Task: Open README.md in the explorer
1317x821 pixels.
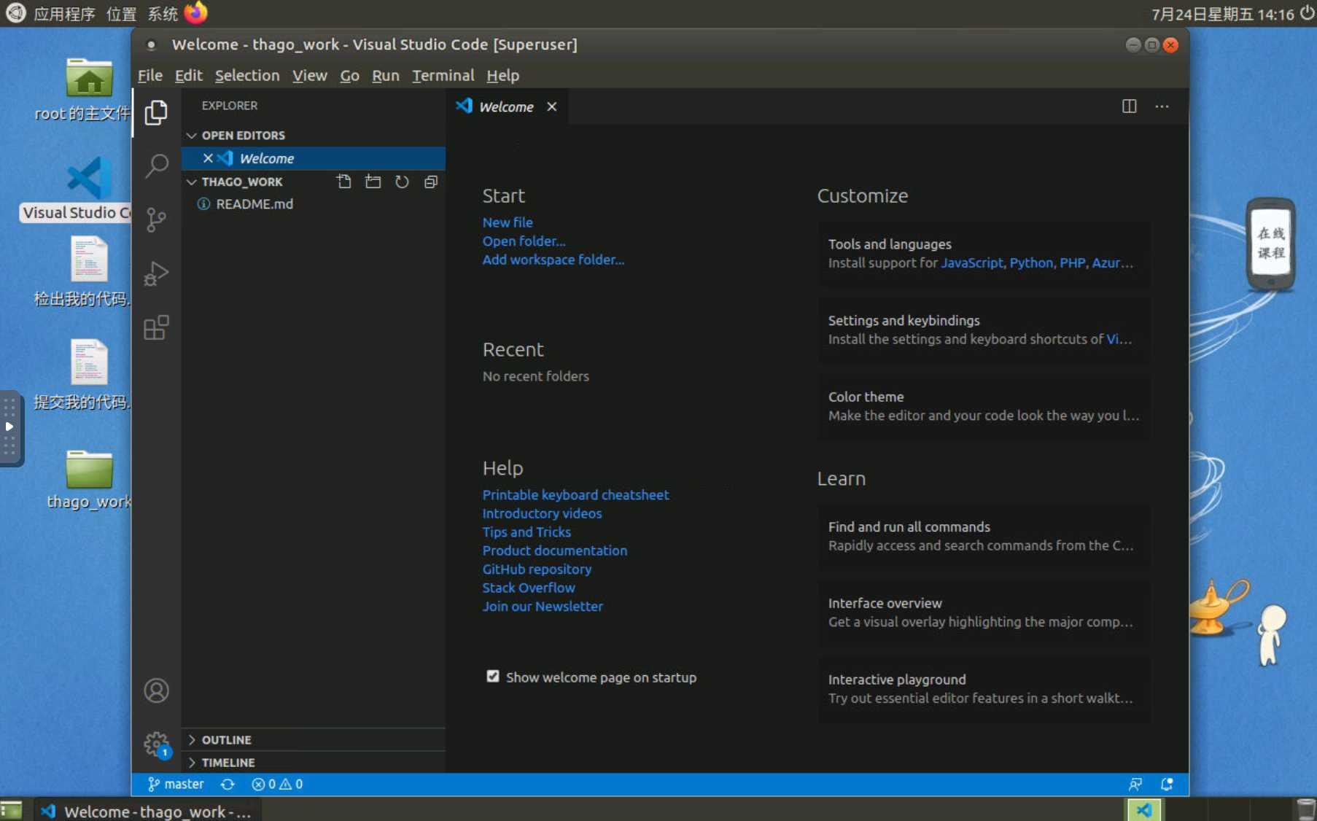Action: point(254,204)
